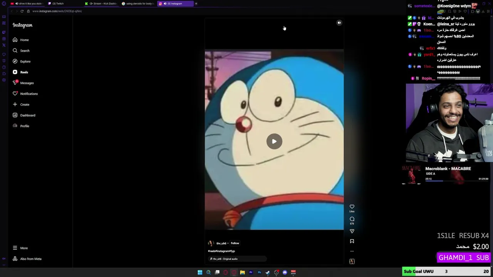
Task: Launch Photoshop from taskbar
Action: tap(259, 272)
